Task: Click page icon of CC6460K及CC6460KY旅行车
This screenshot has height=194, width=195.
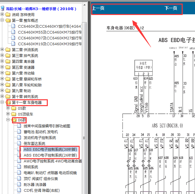Action: (x=13, y=26)
